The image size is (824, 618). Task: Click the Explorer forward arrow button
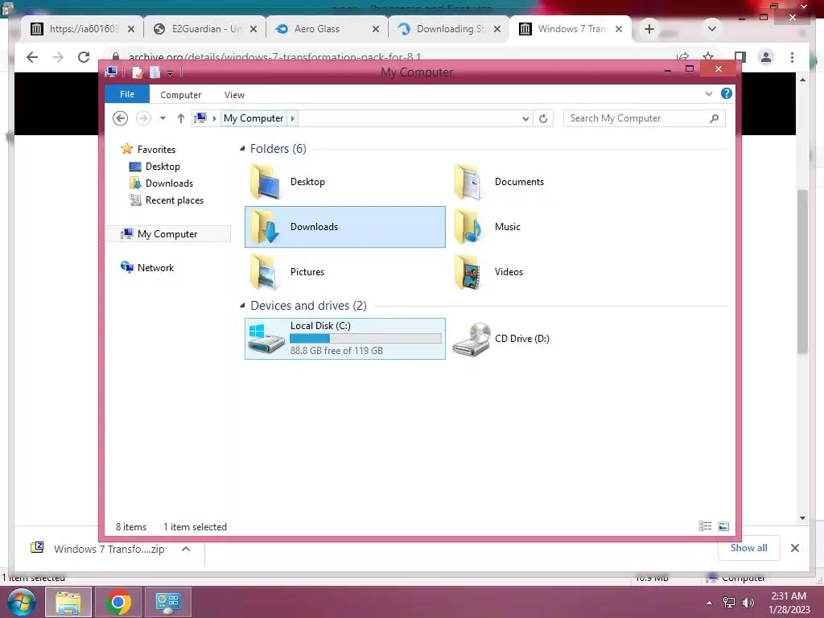tap(143, 118)
